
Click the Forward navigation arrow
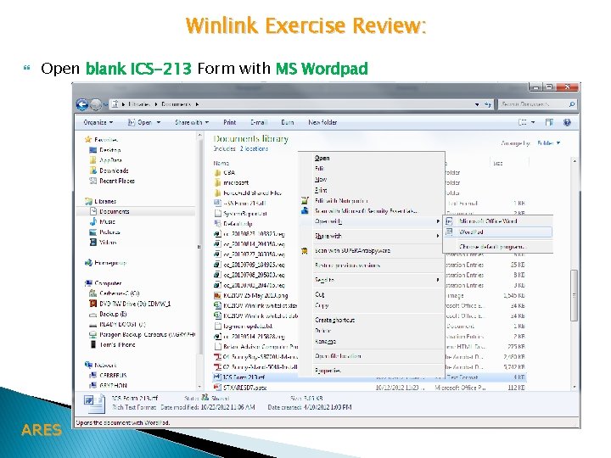click(95, 104)
